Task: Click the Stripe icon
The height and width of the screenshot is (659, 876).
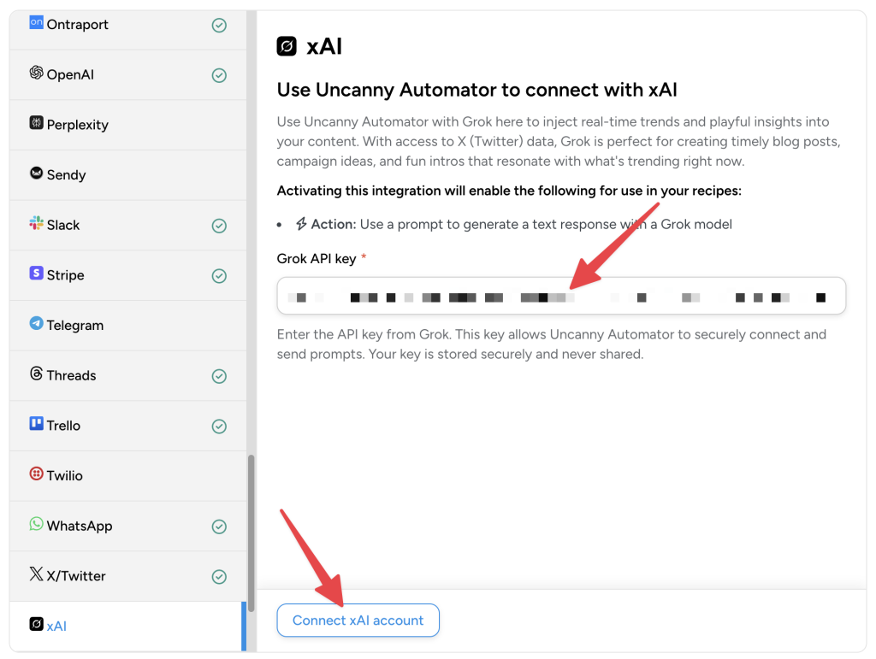Action: point(36,275)
